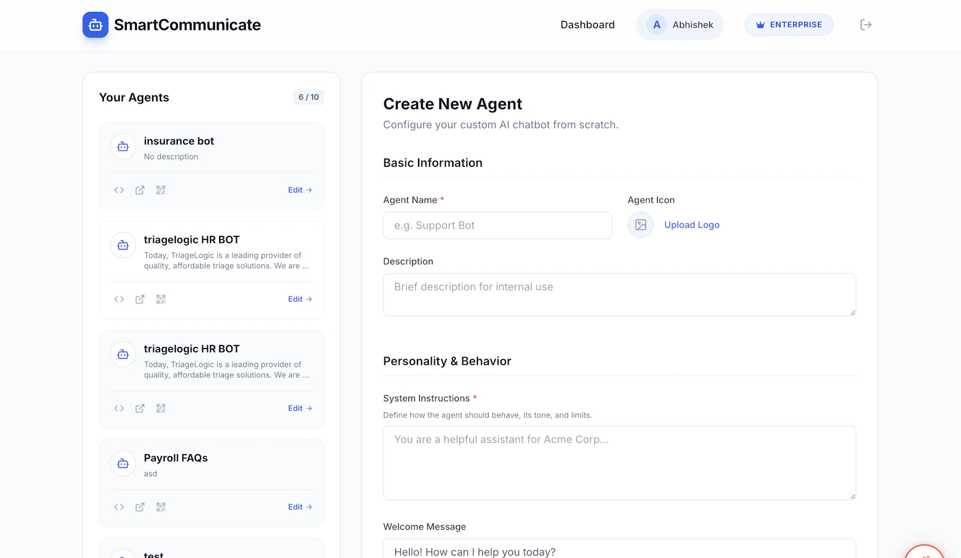Edit the Payroll FAQs agent

pyautogui.click(x=300, y=507)
